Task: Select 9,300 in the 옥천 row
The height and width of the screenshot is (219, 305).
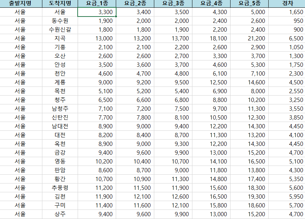Action: pos(173,144)
